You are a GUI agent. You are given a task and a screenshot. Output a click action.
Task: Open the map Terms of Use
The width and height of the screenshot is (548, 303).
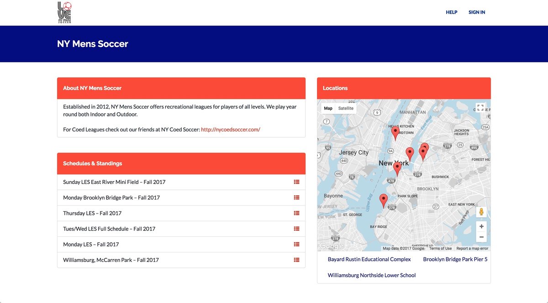(441, 248)
